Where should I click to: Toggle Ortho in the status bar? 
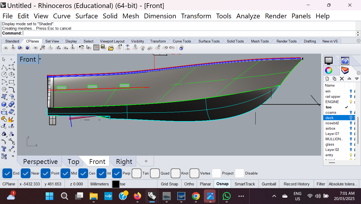tap(189, 184)
